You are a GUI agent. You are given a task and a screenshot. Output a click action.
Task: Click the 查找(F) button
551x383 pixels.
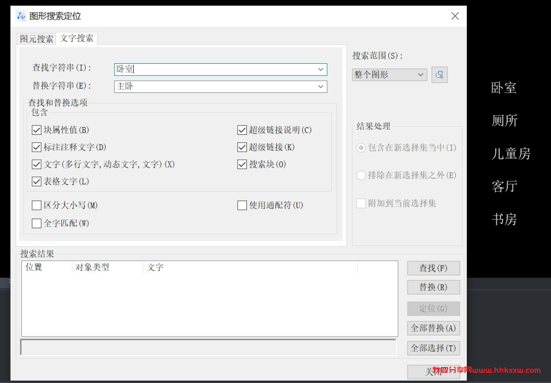point(433,268)
